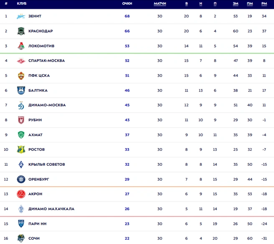Click Zenit's 68 points value

coord(127,16)
